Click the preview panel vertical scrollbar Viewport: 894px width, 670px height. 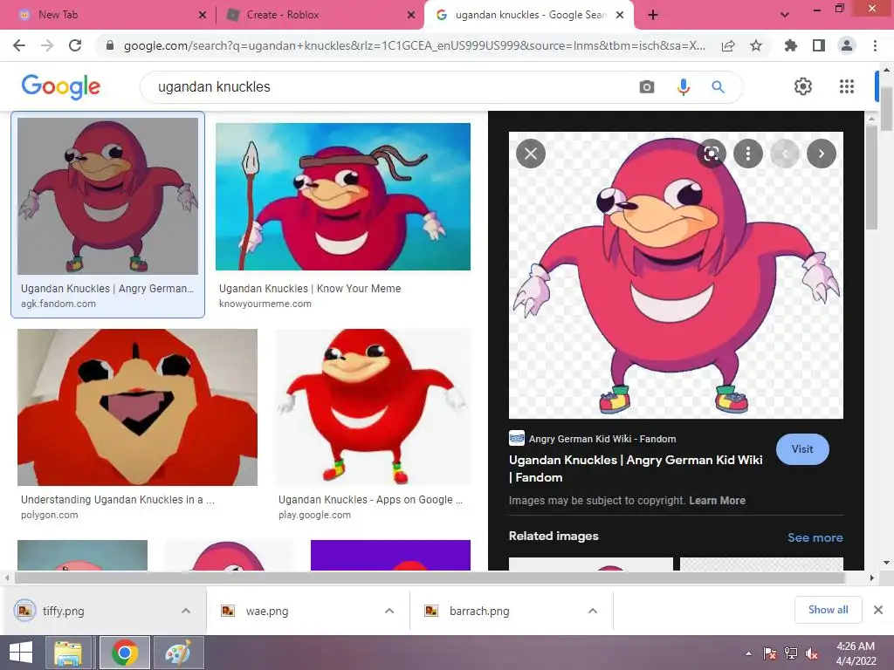tap(871, 176)
